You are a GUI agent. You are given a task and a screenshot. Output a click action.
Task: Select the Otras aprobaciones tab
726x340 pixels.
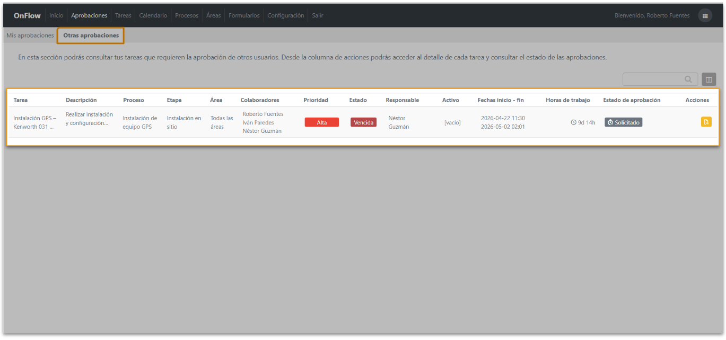91,35
